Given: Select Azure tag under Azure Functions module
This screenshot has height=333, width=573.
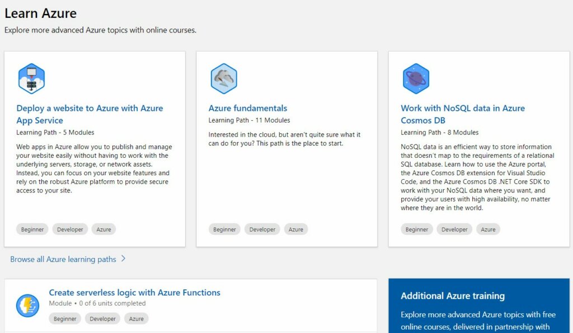Looking at the screenshot, I should click(x=137, y=318).
